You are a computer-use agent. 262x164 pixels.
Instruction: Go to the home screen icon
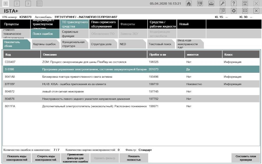pyautogui.click(x=189, y=4)
